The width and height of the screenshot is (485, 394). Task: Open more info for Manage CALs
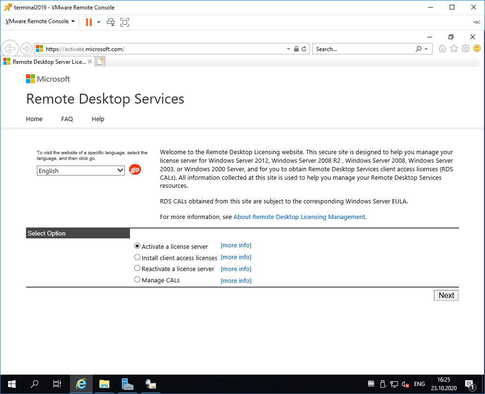[236, 281]
